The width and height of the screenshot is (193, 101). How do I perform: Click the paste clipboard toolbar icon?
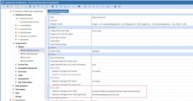[73, 6]
